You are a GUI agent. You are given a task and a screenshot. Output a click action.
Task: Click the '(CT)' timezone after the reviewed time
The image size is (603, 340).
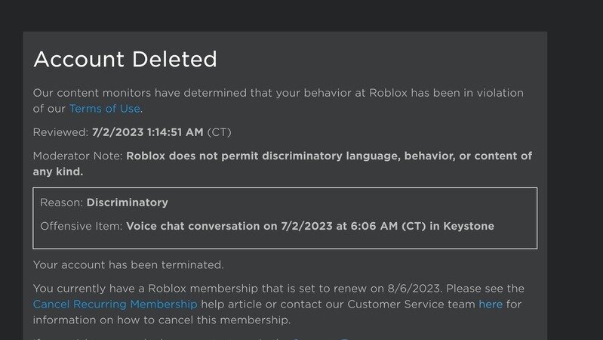coord(219,132)
